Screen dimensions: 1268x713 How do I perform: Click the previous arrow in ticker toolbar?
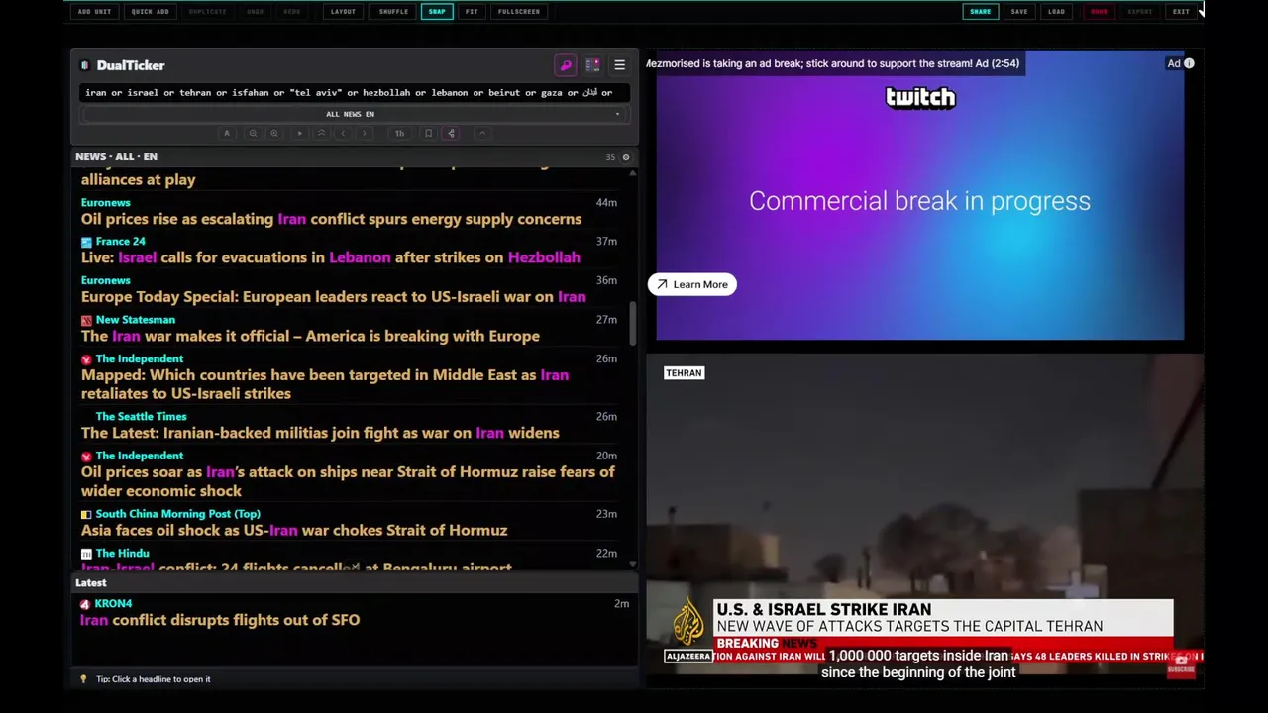coord(343,133)
